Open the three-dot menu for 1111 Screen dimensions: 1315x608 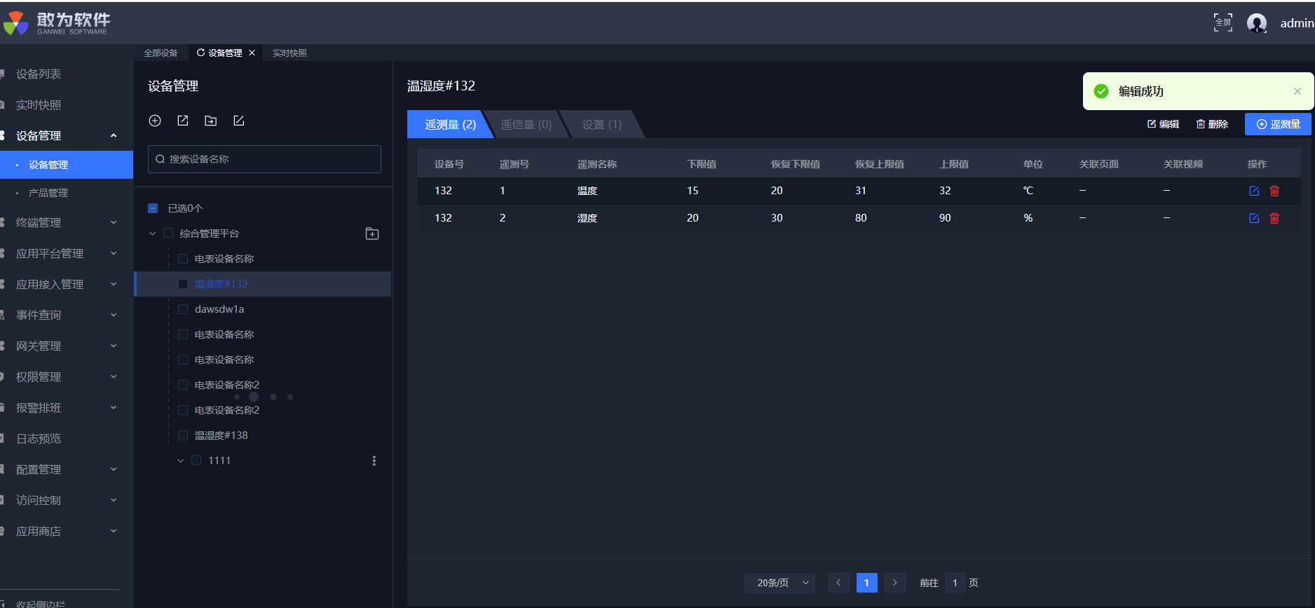[x=374, y=461]
